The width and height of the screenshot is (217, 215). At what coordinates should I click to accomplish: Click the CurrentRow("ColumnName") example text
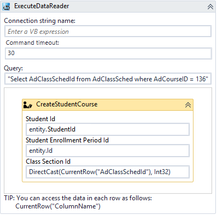point(58,206)
